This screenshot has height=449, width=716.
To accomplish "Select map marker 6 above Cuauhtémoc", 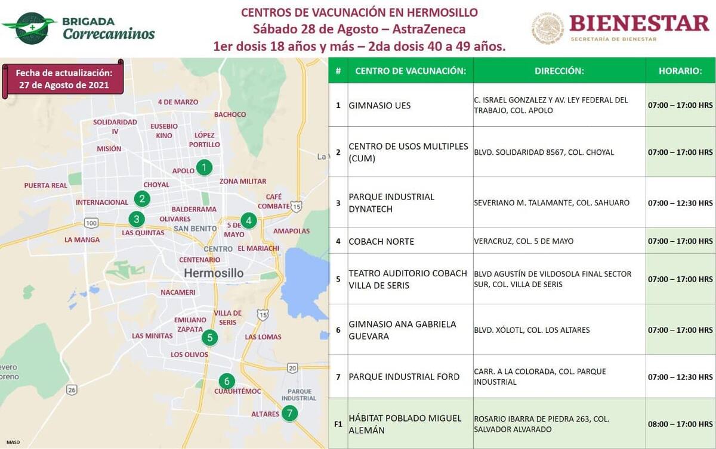I will [x=226, y=381].
